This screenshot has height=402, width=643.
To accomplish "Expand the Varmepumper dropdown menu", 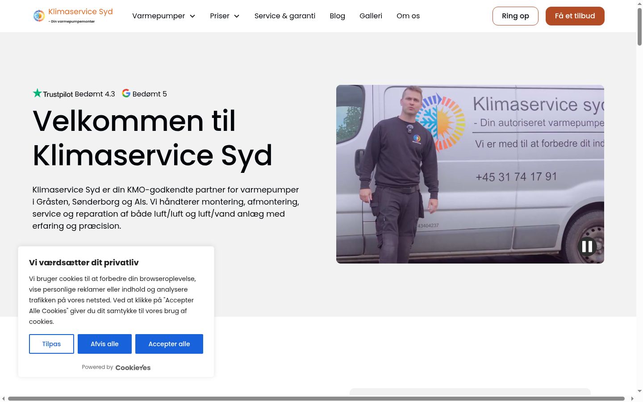I will [x=164, y=16].
